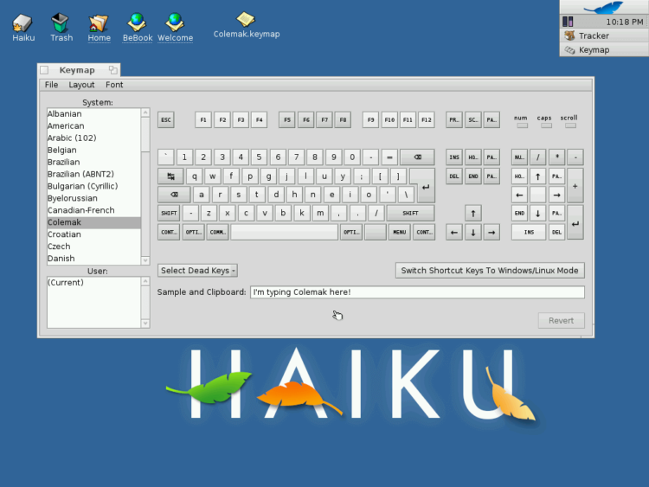649x487 pixels.
Task: Select Canadian-French keymap
Action: click(94, 210)
